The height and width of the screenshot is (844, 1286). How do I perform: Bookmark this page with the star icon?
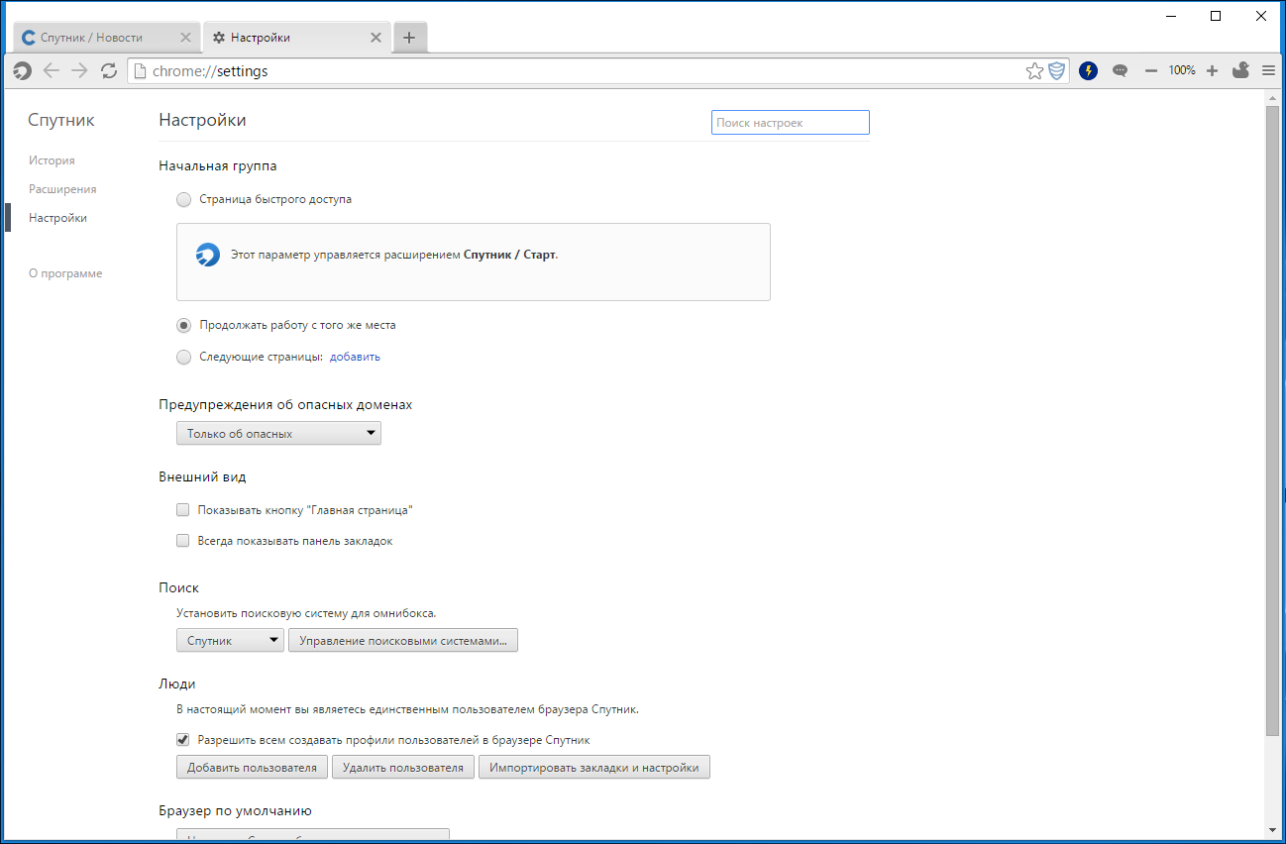click(1034, 70)
